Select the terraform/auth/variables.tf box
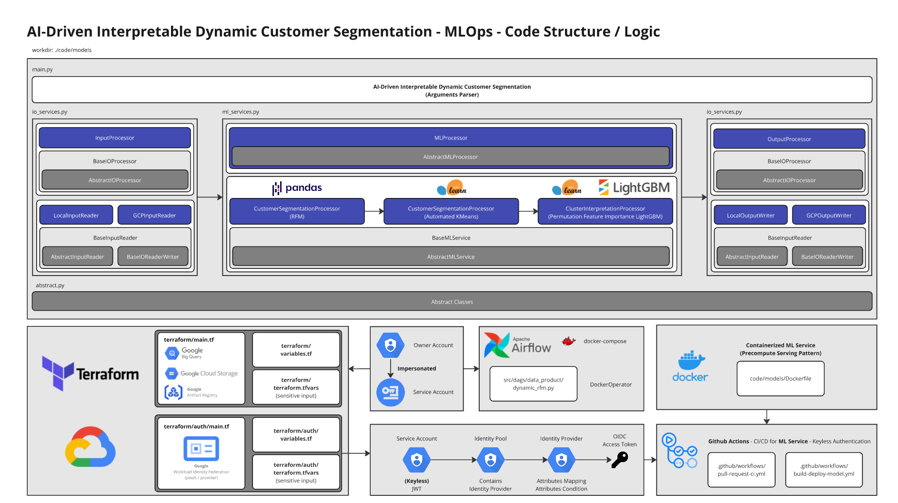898x503 pixels. pos(296,434)
